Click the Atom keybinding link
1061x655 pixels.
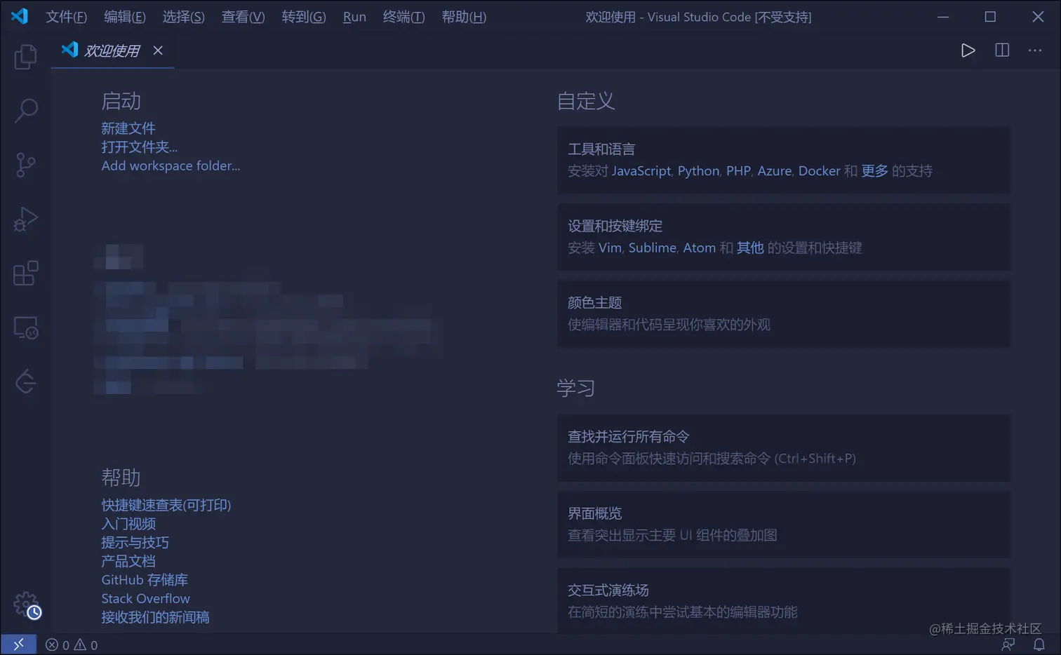[700, 248]
